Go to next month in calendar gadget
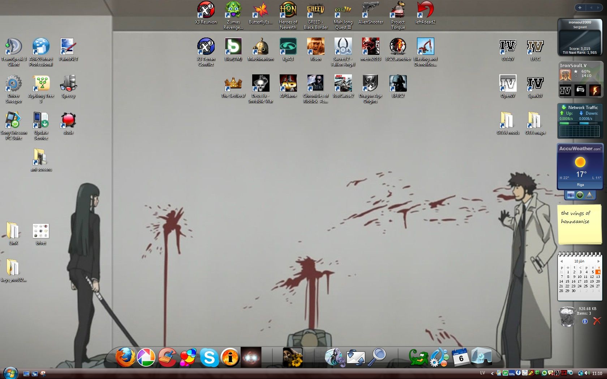 tap(598, 261)
